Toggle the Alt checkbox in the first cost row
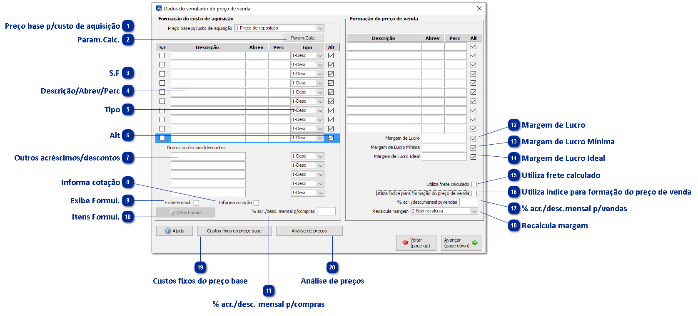The width and height of the screenshot is (698, 316). [x=331, y=55]
